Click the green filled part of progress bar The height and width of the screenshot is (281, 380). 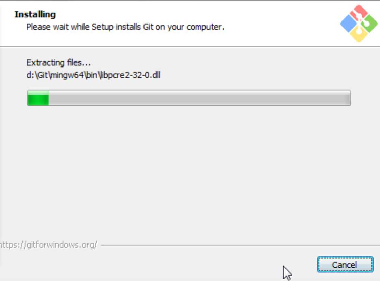(38, 98)
